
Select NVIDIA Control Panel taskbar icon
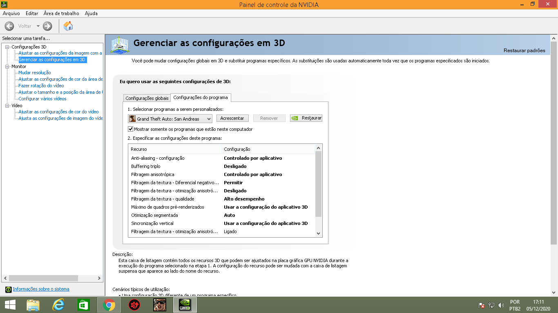[185, 305]
